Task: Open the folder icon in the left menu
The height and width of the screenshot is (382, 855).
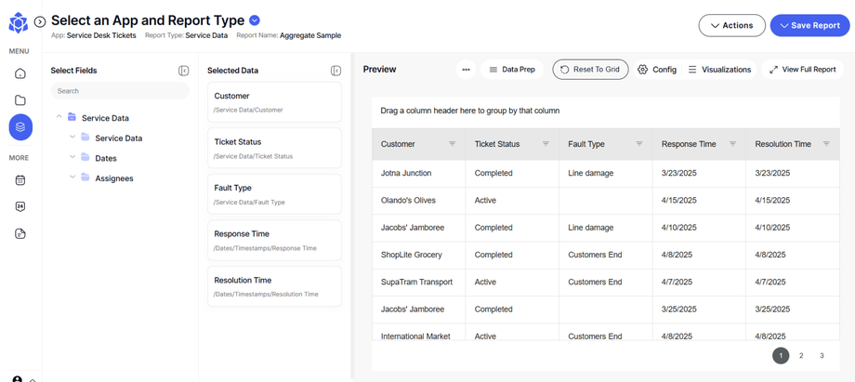Action: click(x=20, y=100)
